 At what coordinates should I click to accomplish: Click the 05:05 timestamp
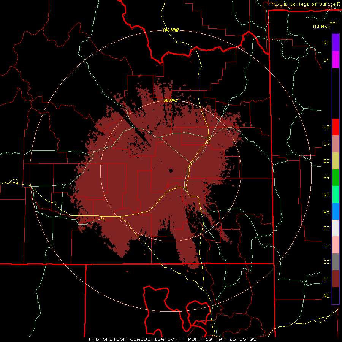(248, 339)
